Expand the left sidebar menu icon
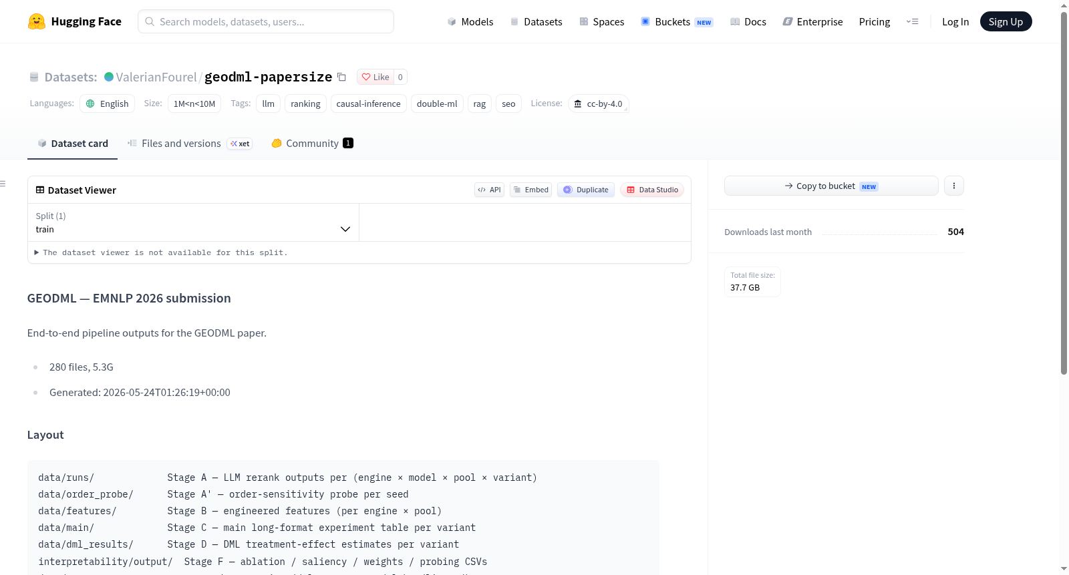The height and width of the screenshot is (575, 1069). click(3, 184)
